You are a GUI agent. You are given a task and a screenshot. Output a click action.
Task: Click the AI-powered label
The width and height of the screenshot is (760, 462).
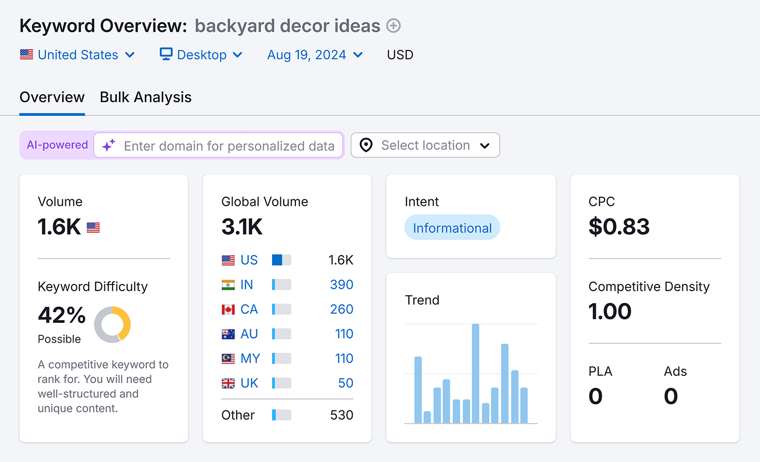point(57,145)
